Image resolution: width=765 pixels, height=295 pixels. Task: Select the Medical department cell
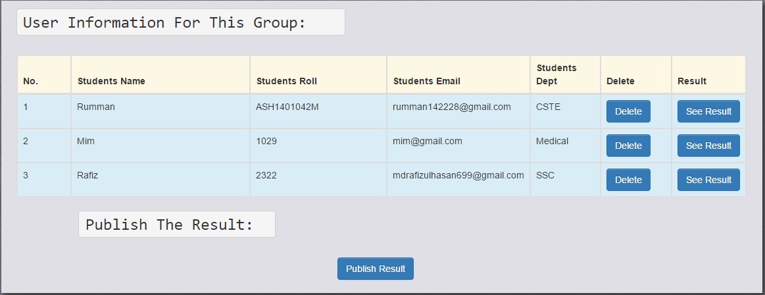pos(552,141)
